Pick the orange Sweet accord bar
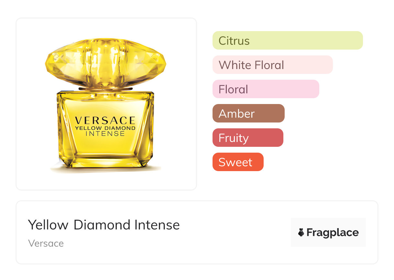The height and width of the screenshot is (280, 394). 238,162
